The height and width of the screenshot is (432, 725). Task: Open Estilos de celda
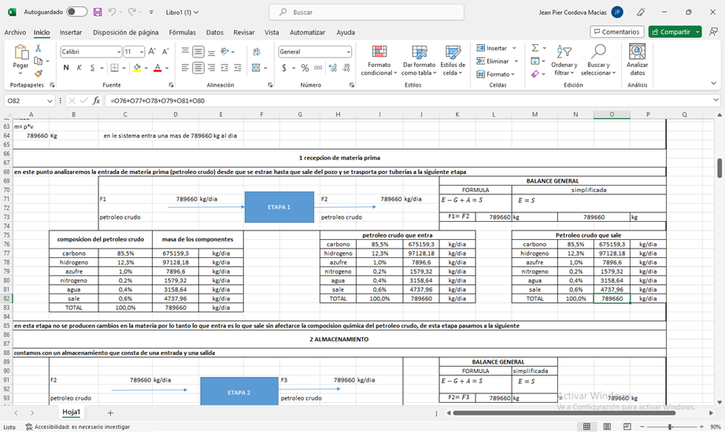pyautogui.click(x=453, y=61)
